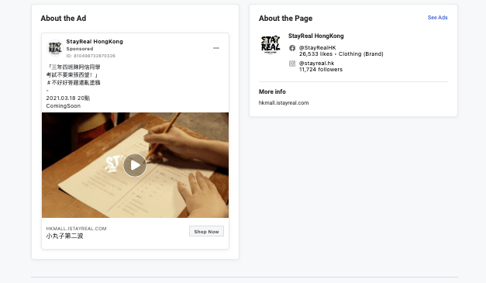Viewport: 486px width, 283px height.
Task: Click the HKMALL.ISTAYREAL.COM ad footer link
Action: click(x=76, y=229)
